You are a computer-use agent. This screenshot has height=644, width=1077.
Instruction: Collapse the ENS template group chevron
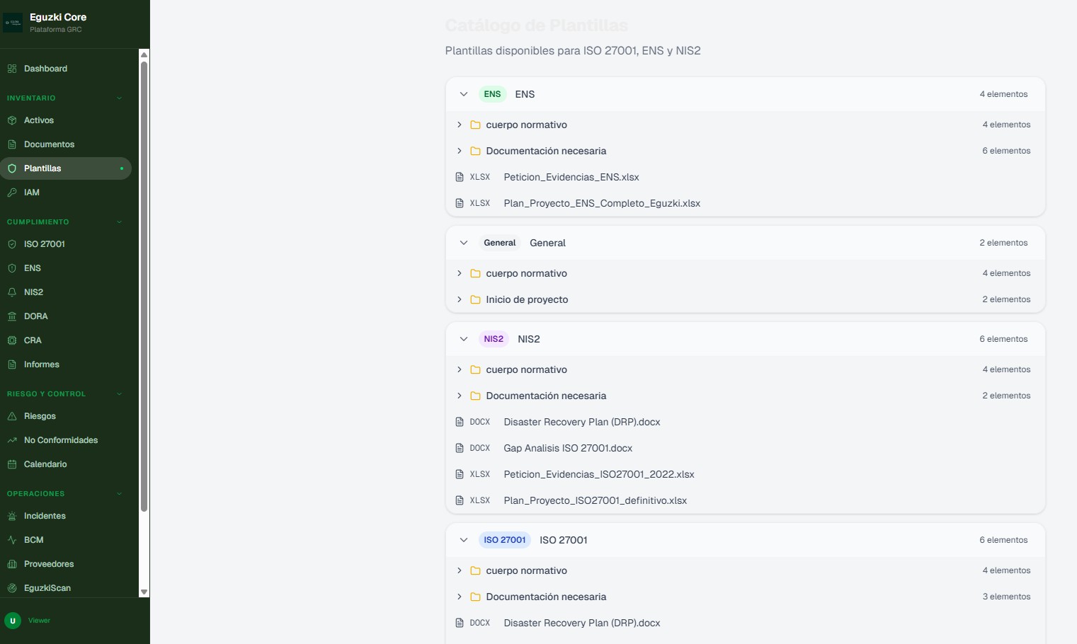point(464,94)
